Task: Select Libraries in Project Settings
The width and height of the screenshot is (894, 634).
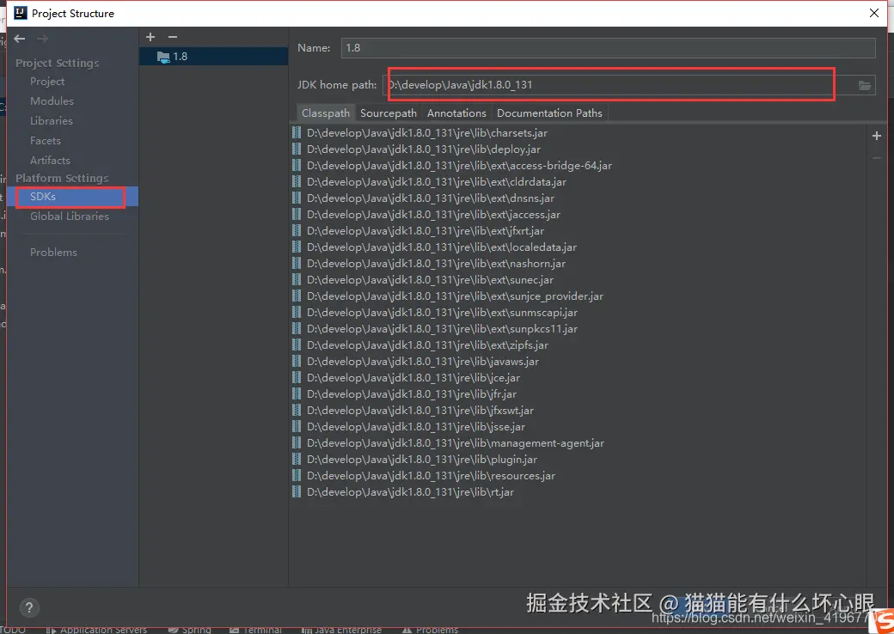Action: click(x=52, y=121)
